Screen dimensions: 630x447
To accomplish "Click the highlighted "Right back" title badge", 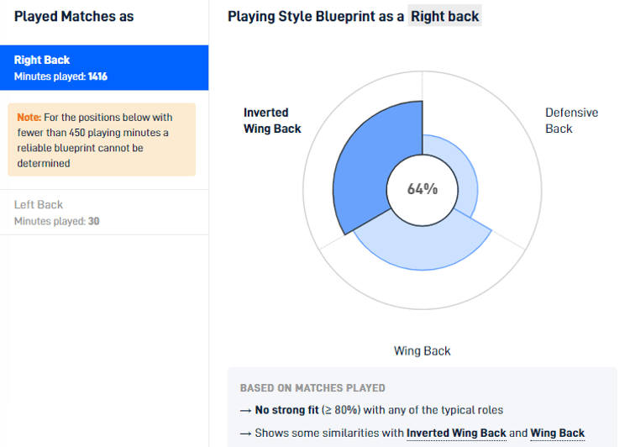I will (444, 17).
